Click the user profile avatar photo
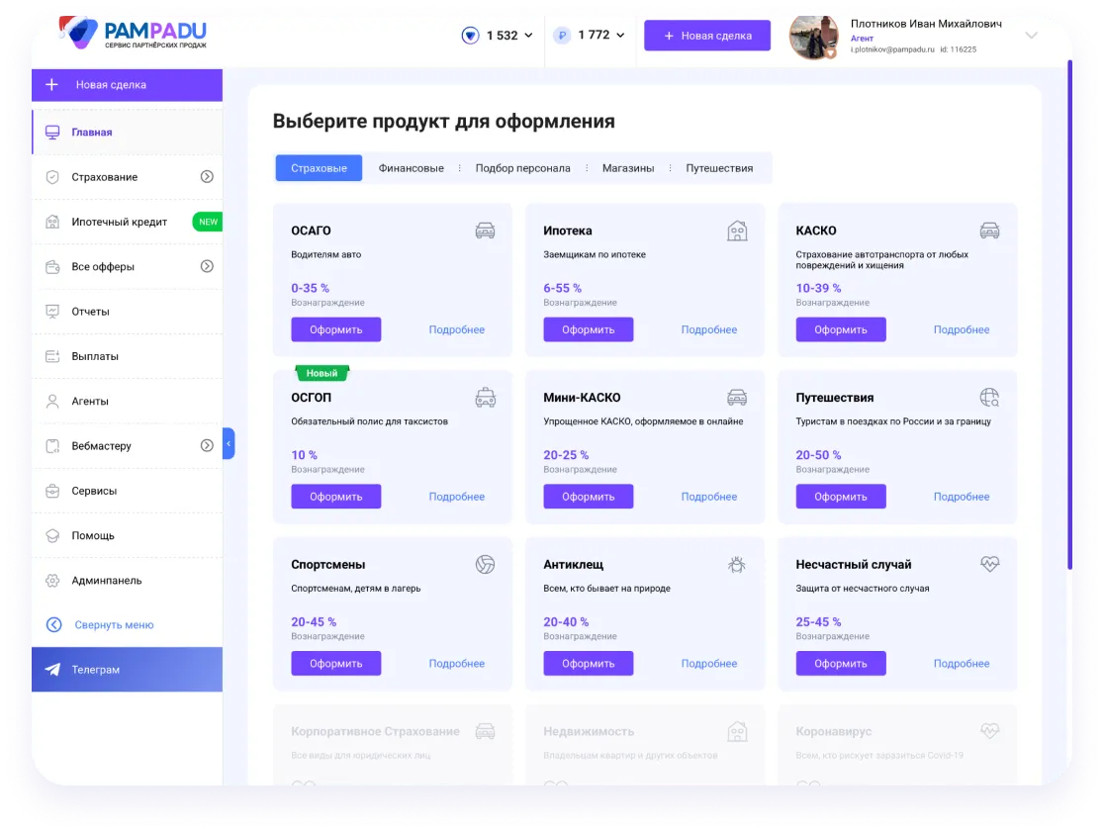The width and height of the screenshot is (1104, 833). (x=813, y=37)
